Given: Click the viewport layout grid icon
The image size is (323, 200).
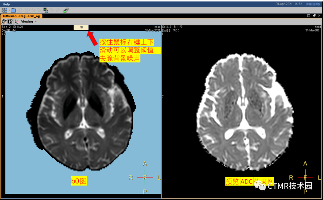Looking at the screenshot, I should point(5,10).
